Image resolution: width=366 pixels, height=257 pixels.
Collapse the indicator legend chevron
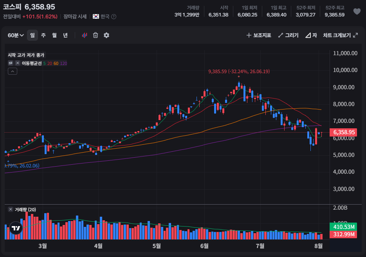(x=13, y=71)
